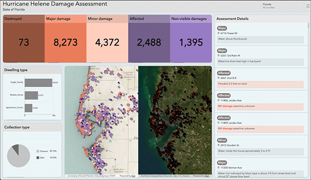Click the Major tag above 6351 3rd Palm Pt

(x=222, y=51)
